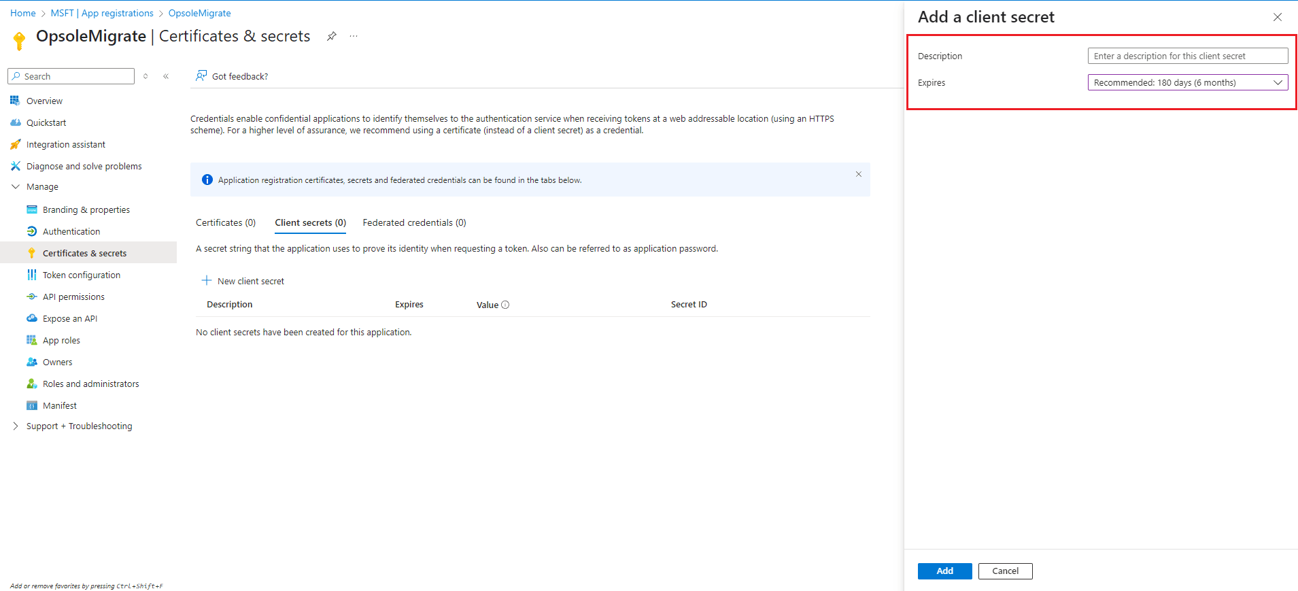Collapse the Manage section

point(16,186)
